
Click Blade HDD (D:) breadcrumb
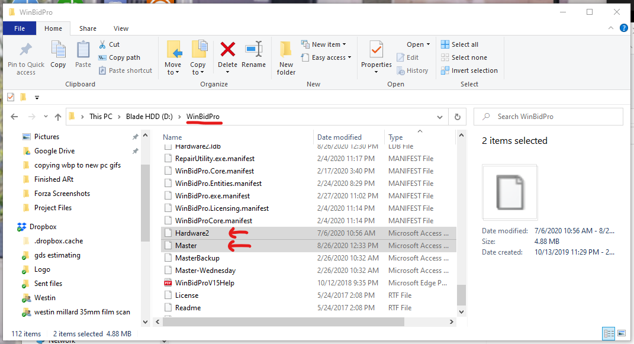[x=149, y=117]
